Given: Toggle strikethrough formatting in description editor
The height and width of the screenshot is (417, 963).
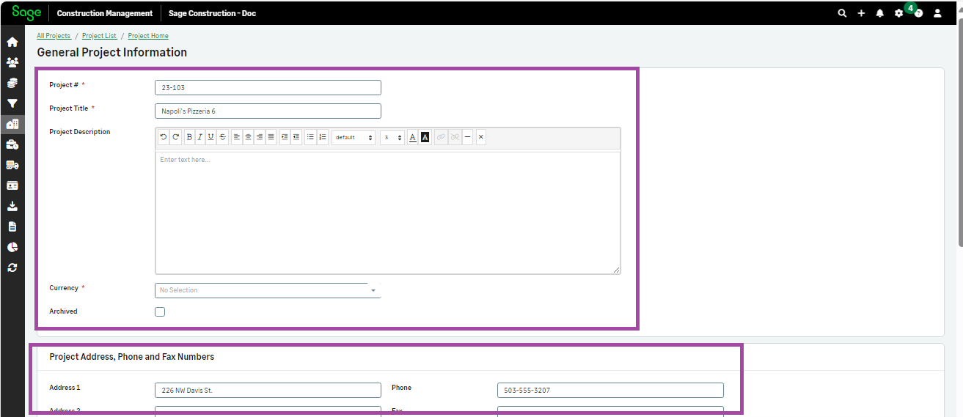Looking at the screenshot, I should point(222,137).
